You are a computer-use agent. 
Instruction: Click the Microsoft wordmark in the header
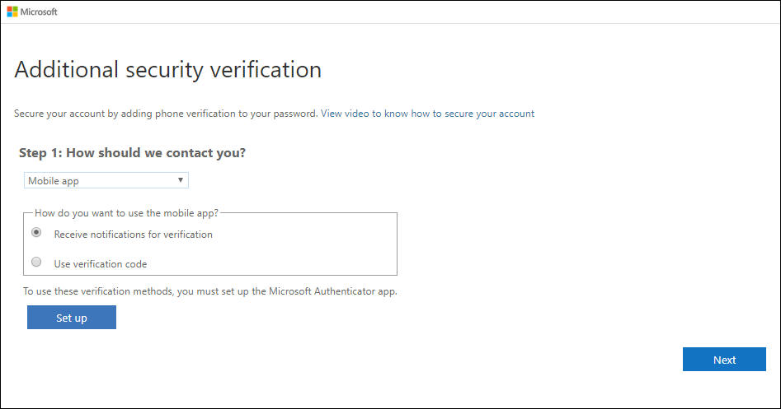click(39, 12)
